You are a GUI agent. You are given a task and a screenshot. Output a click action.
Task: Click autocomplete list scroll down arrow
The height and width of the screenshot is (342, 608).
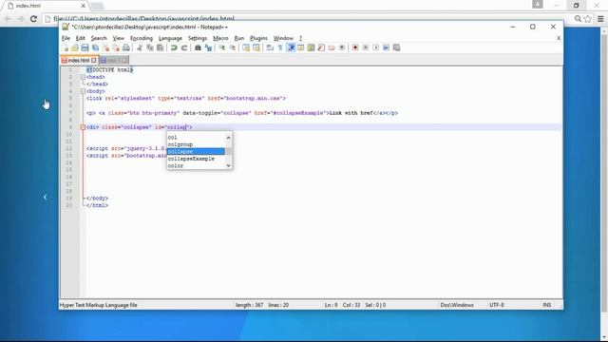(x=228, y=165)
